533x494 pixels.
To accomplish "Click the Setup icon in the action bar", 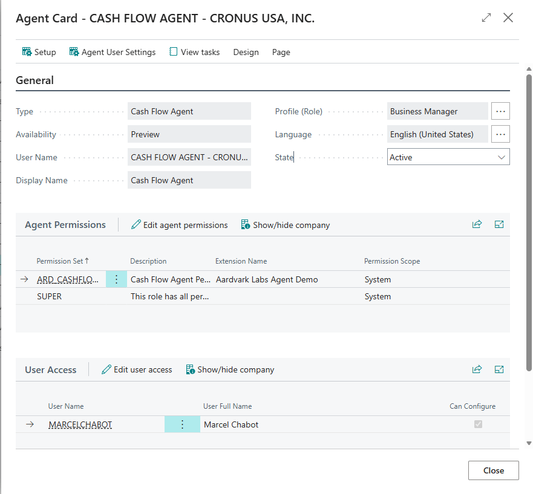I will click(x=27, y=52).
